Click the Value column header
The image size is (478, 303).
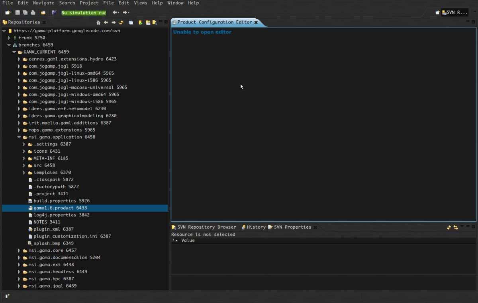[x=188, y=241]
